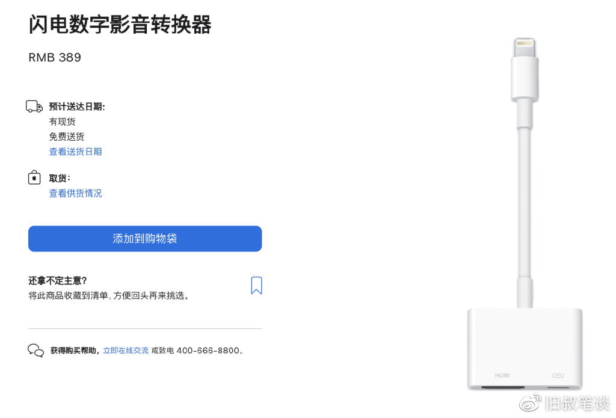Click the HDMI port label on adapter

coord(502,375)
